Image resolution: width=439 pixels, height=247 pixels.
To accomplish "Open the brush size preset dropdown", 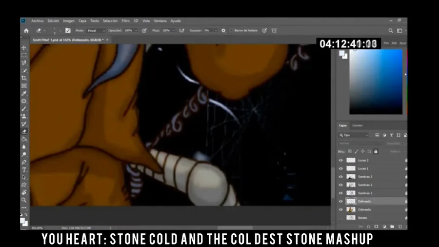I will (x=60, y=31).
